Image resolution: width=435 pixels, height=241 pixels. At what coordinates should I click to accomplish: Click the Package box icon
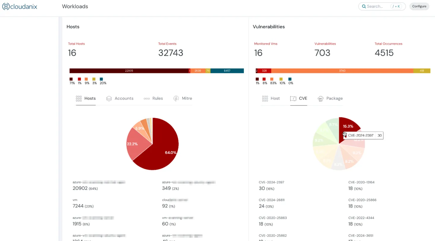321,98
